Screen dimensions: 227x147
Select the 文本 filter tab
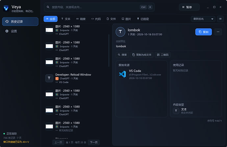tap(66, 19)
